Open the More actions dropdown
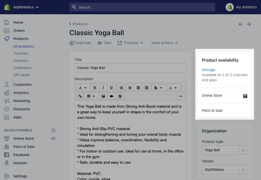 point(164,43)
